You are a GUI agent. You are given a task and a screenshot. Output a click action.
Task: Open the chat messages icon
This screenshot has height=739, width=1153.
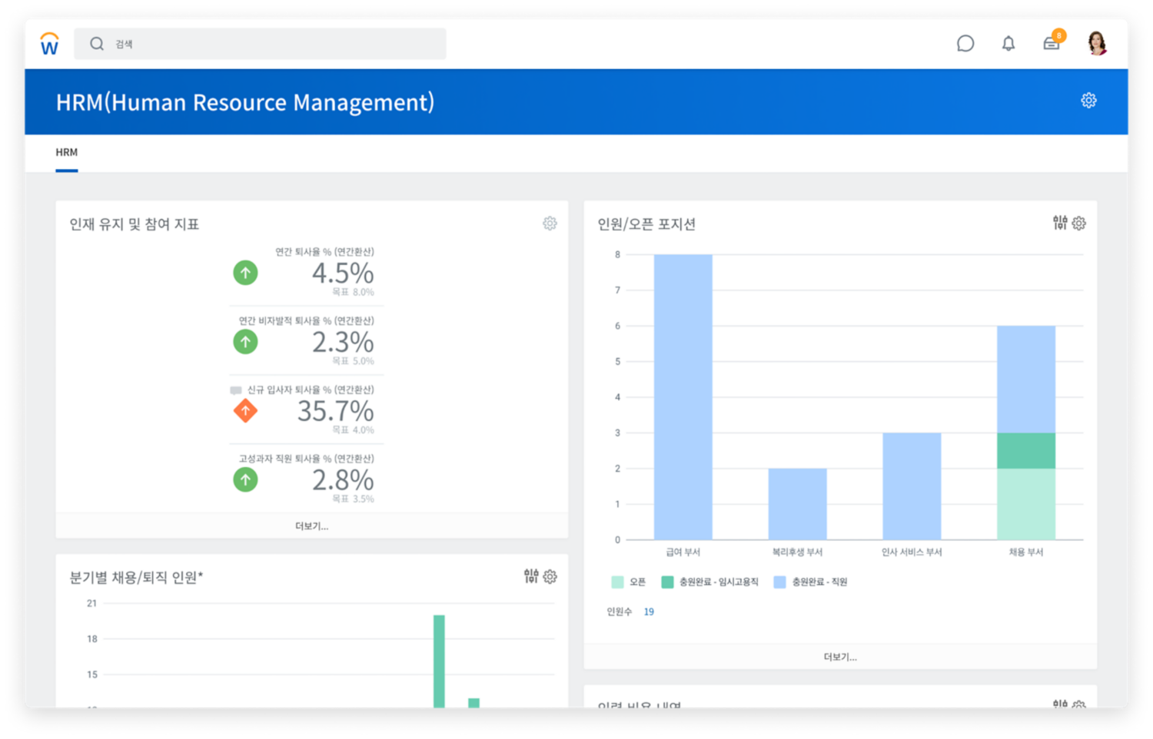point(965,44)
